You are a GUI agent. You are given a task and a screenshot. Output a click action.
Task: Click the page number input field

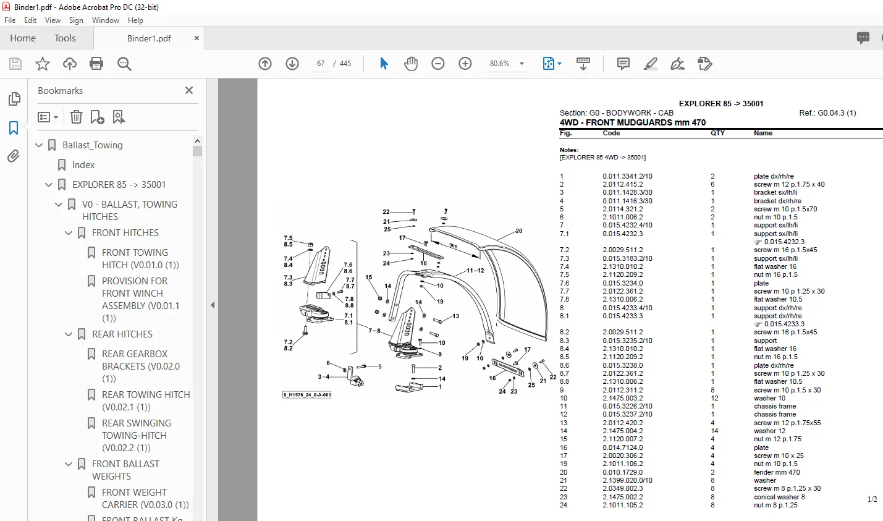point(321,64)
